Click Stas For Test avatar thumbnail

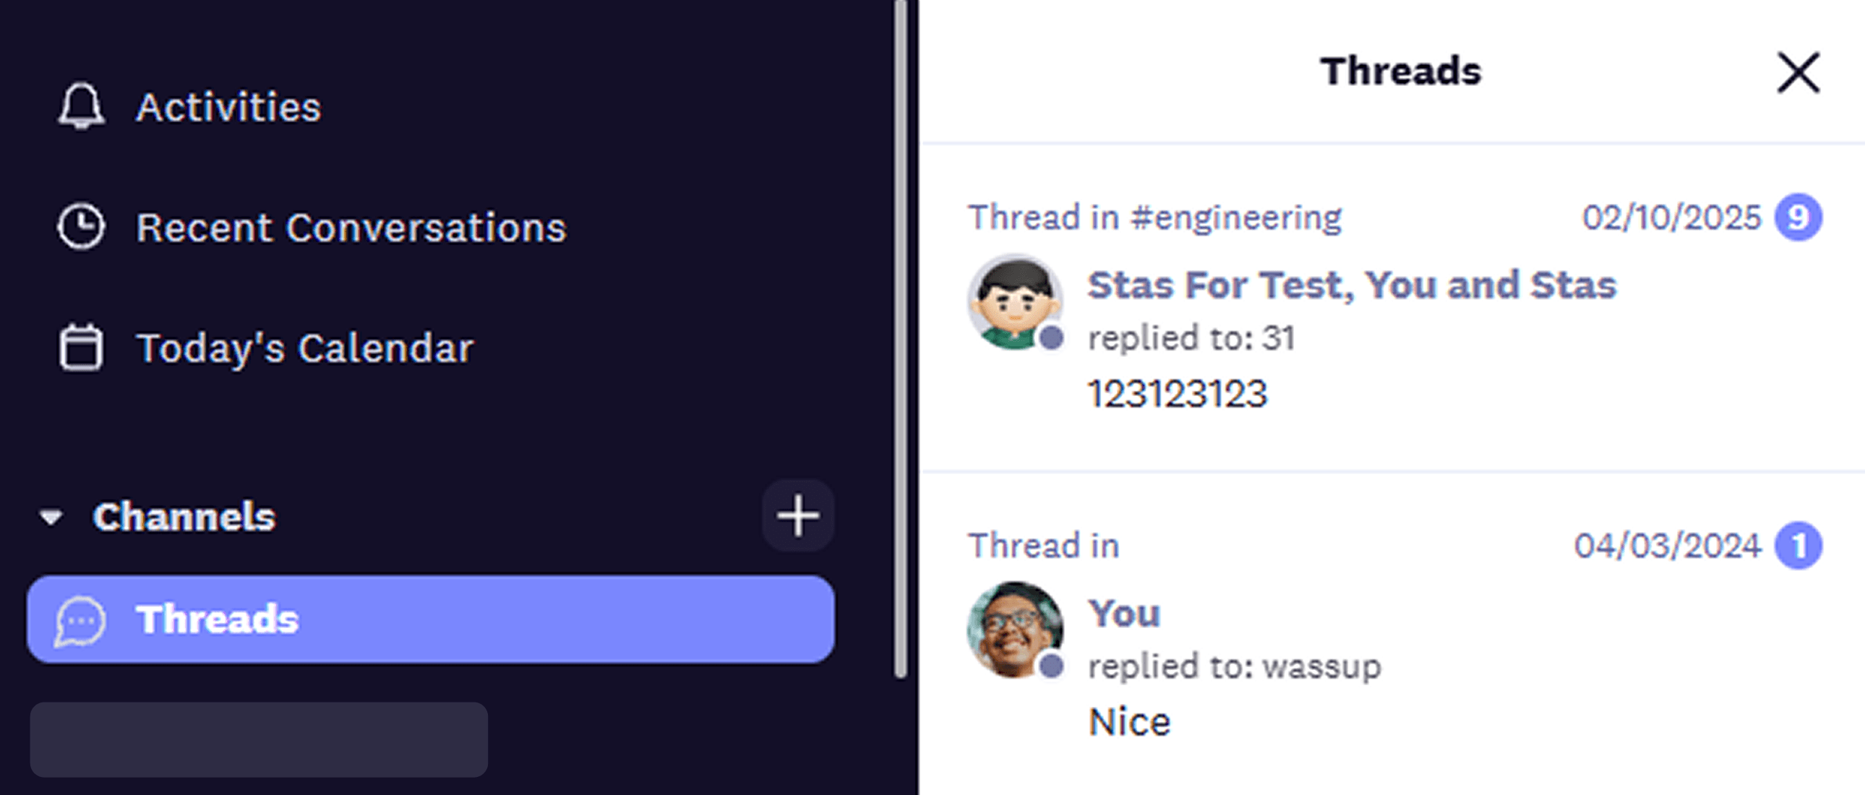point(1015,301)
